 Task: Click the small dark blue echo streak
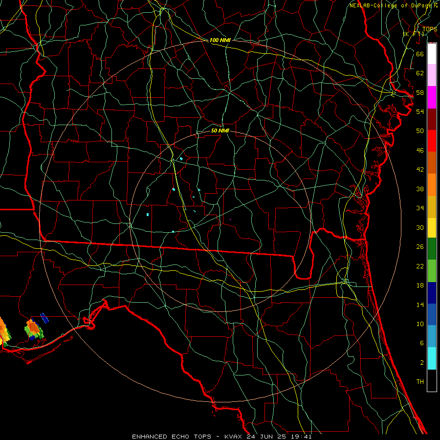pyautogui.click(x=44, y=318)
